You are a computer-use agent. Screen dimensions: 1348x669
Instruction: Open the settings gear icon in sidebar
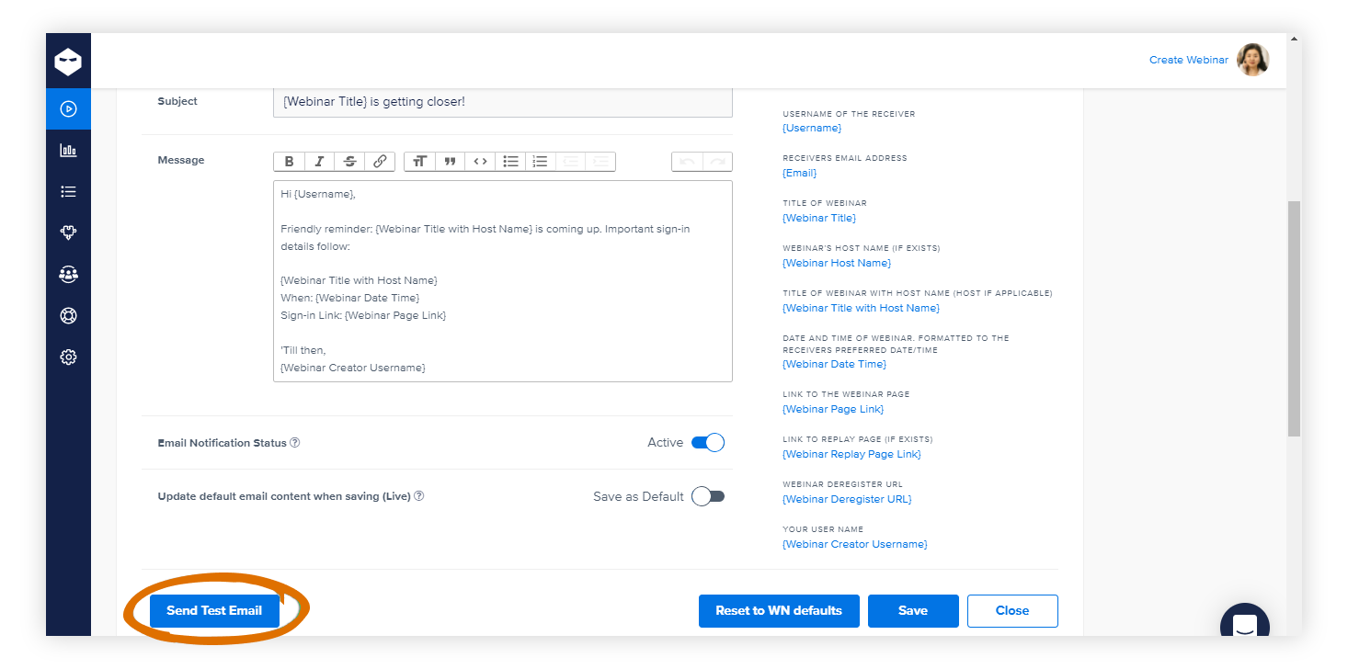(68, 357)
